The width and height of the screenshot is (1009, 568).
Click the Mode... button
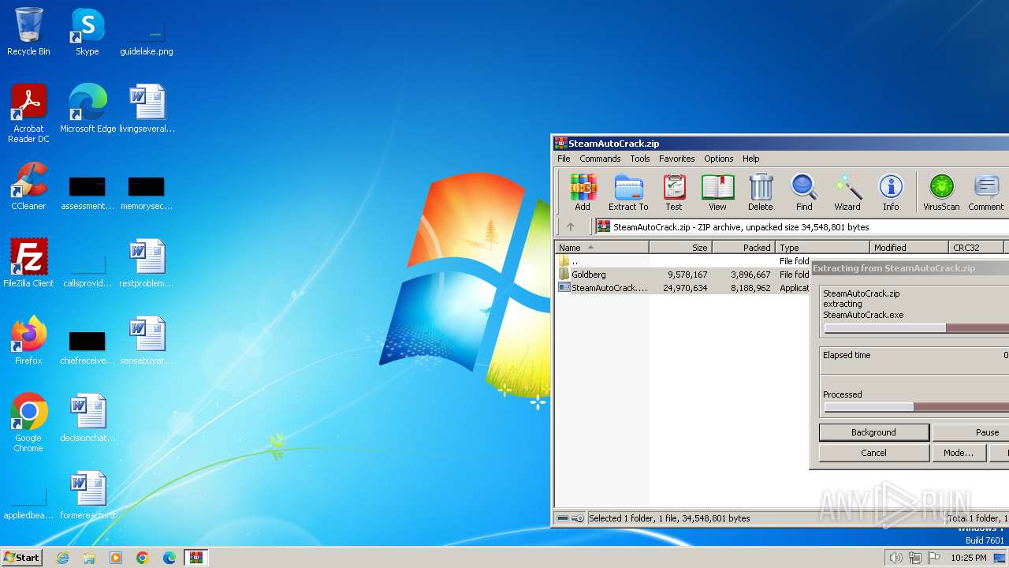click(959, 453)
